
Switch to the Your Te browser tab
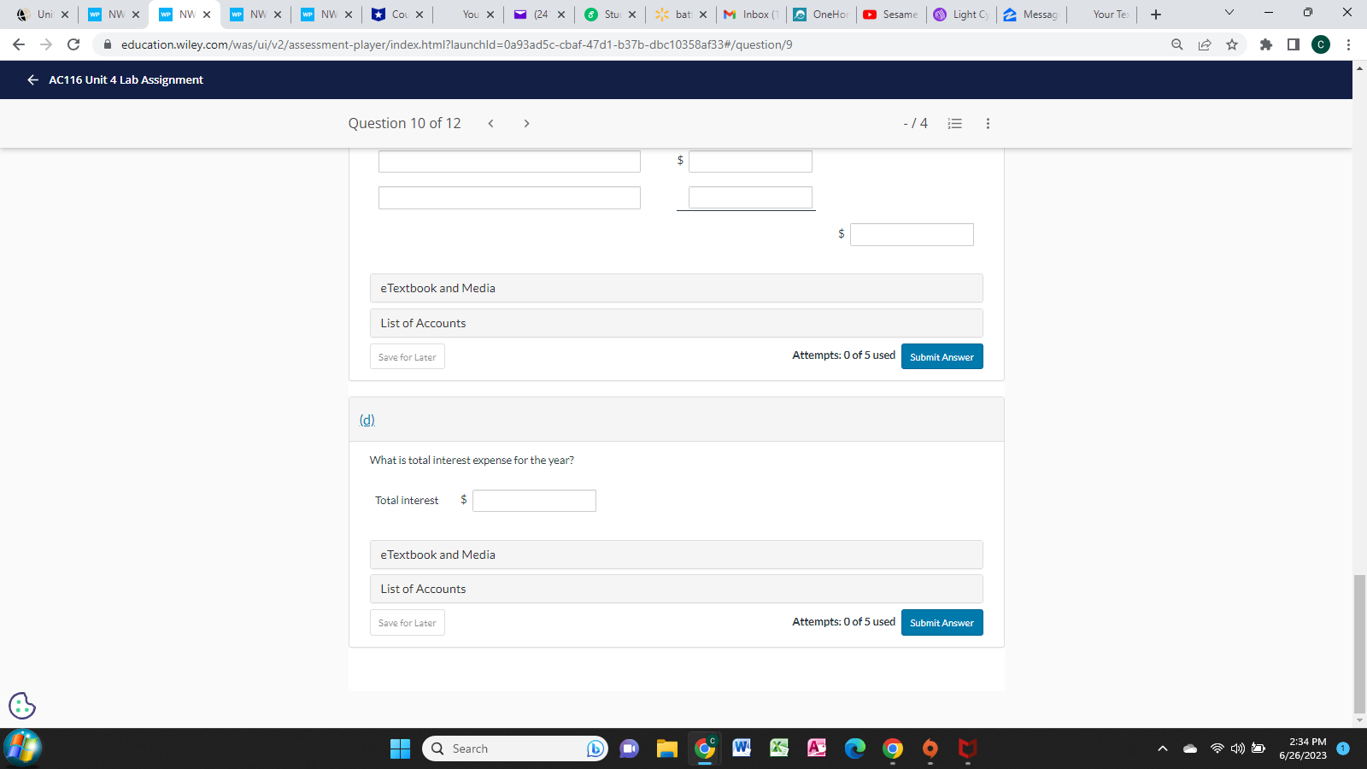(1102, 15)
